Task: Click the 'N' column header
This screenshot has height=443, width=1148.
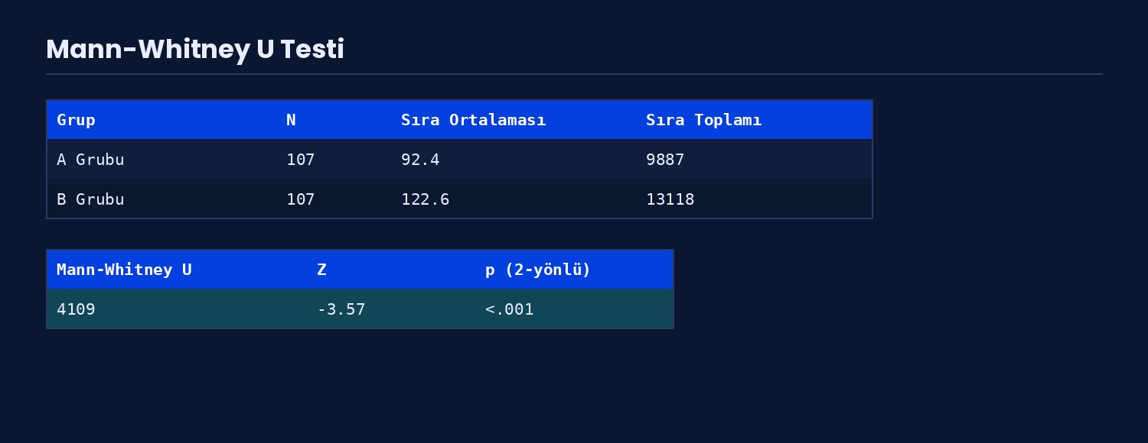Action: click(291, 120)
